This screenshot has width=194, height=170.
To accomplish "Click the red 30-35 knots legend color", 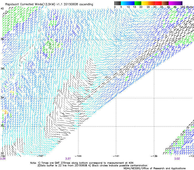I will coord(158,3).
